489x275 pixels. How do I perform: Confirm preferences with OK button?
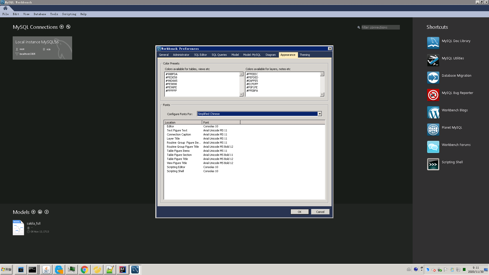[300, 212]
